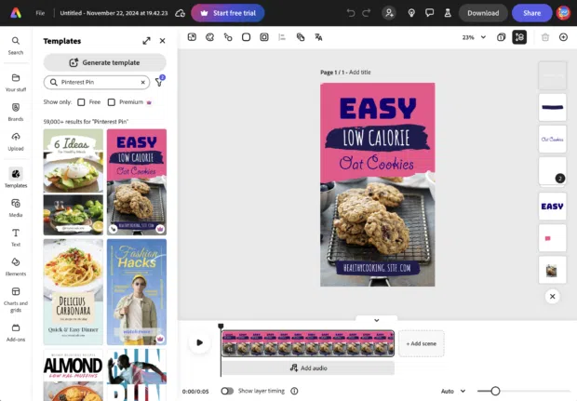Collapse the timeline with the chevron

pyautogui.click(x=377, y=320)
